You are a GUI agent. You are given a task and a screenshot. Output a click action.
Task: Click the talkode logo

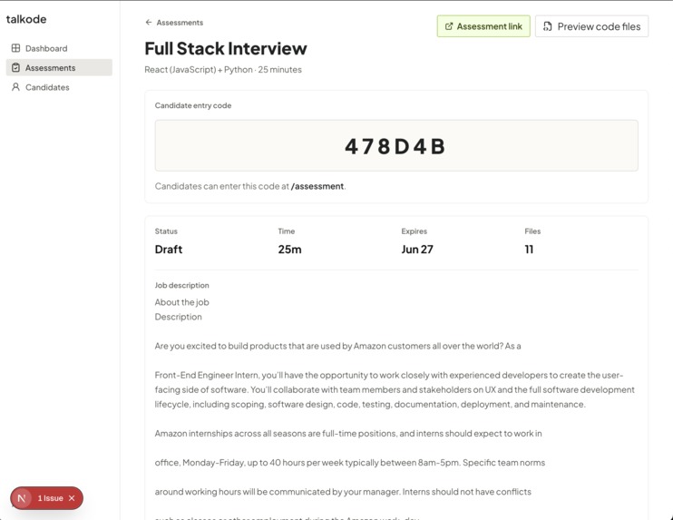coord(26,19)
